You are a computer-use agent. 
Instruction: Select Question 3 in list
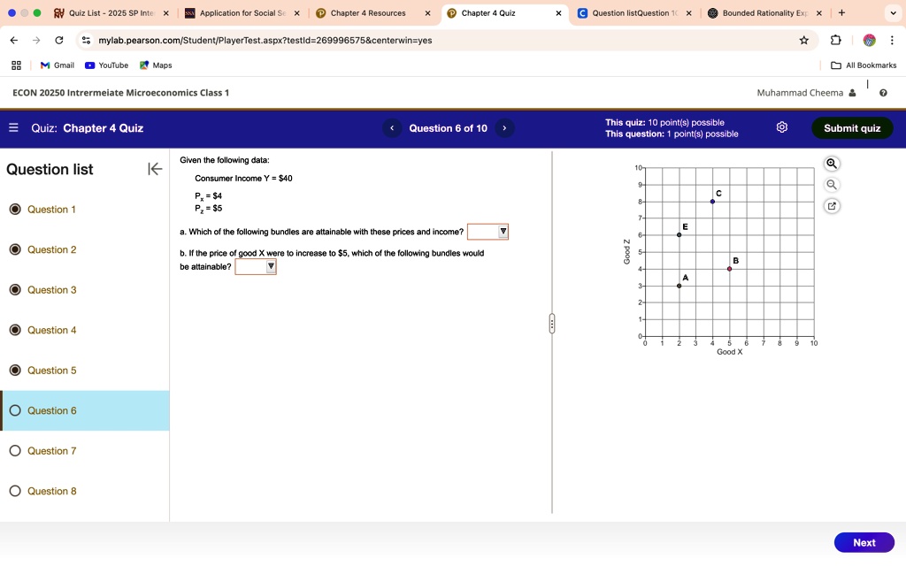(x=51, y=290)
